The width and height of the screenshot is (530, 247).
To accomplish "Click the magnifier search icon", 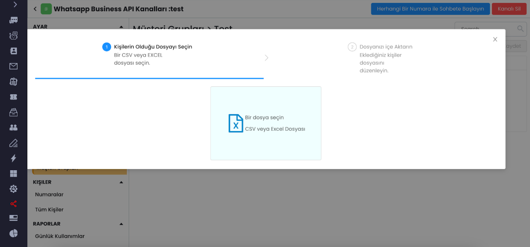I will click(520, 29).
